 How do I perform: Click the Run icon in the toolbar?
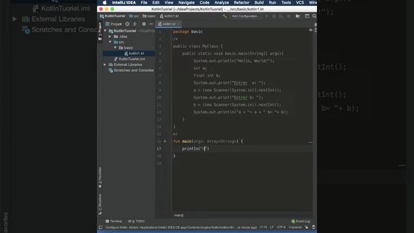267,16
